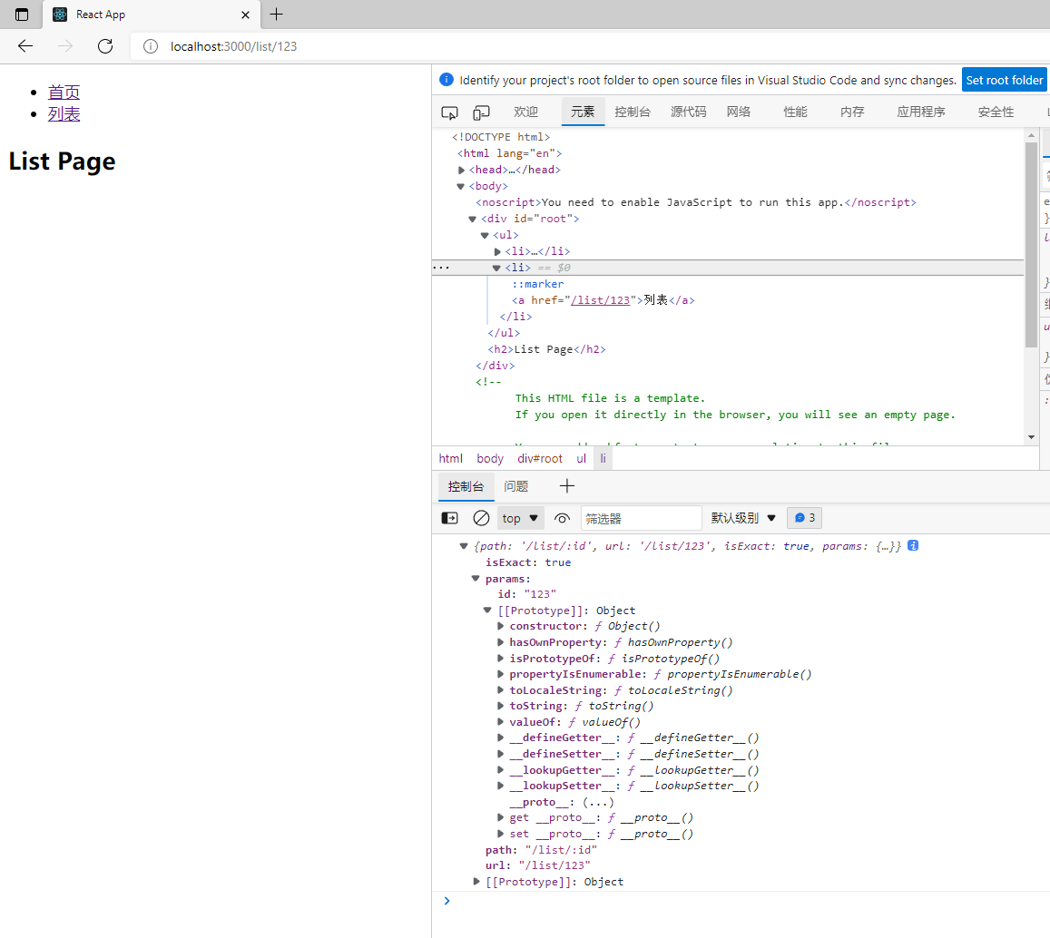Image resolution: width=1050 pixels, height=938 pixels.
Task: Expand the first collapsed li node
Action: 497,252
